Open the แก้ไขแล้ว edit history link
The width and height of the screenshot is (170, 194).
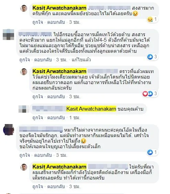[x=81, y=60]
